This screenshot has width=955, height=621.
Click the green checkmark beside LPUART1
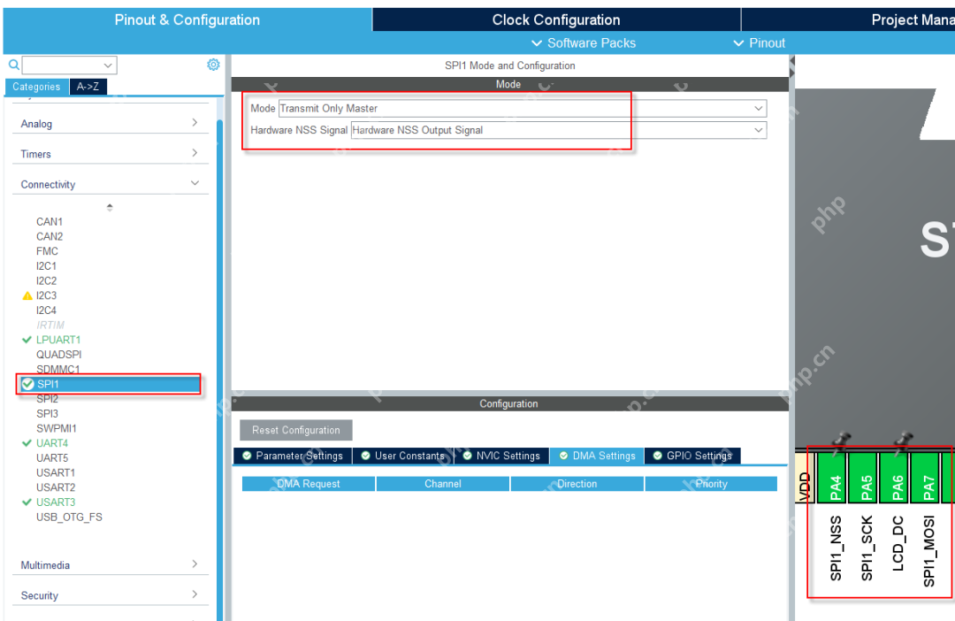tap(27, 340)
